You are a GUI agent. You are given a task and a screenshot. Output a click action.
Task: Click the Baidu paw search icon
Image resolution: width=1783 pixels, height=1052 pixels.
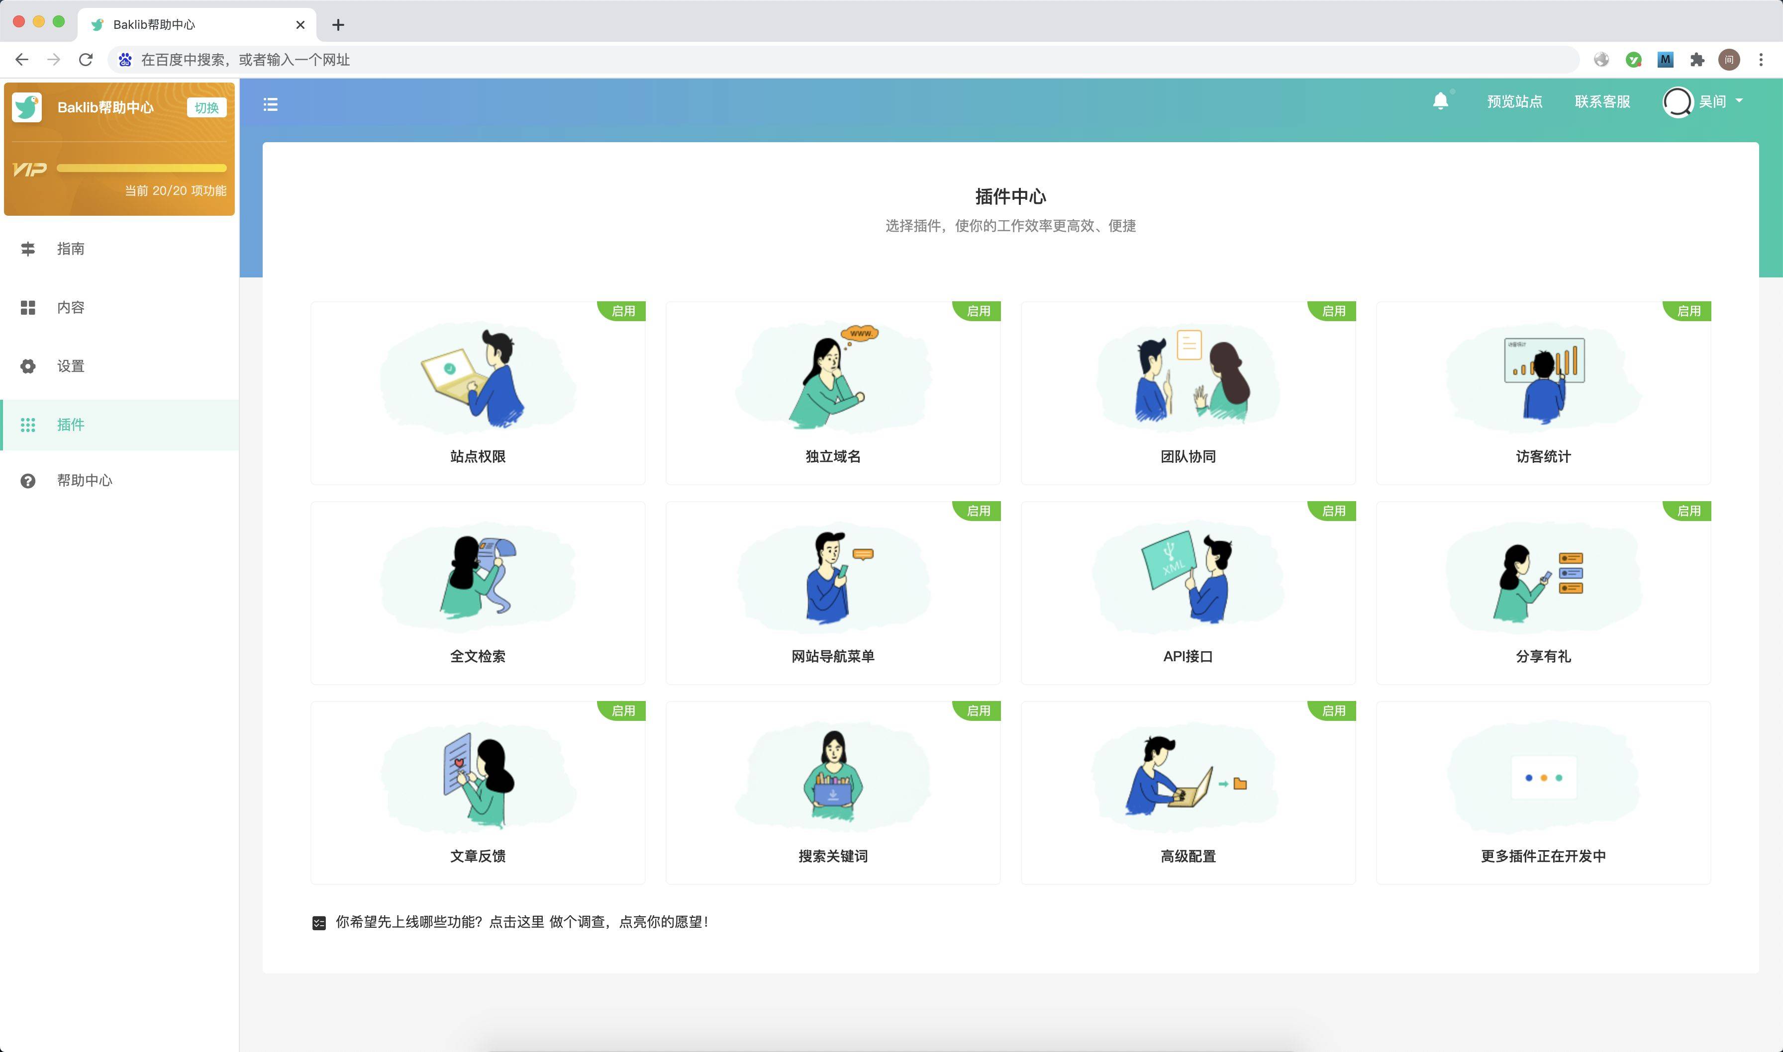[125, 60]
